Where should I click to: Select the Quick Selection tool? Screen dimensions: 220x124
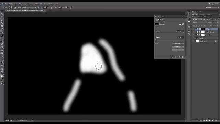(x=2, y=23)
